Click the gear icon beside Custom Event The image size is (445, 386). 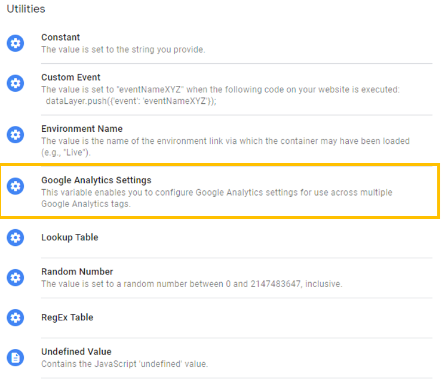[16, 84]
